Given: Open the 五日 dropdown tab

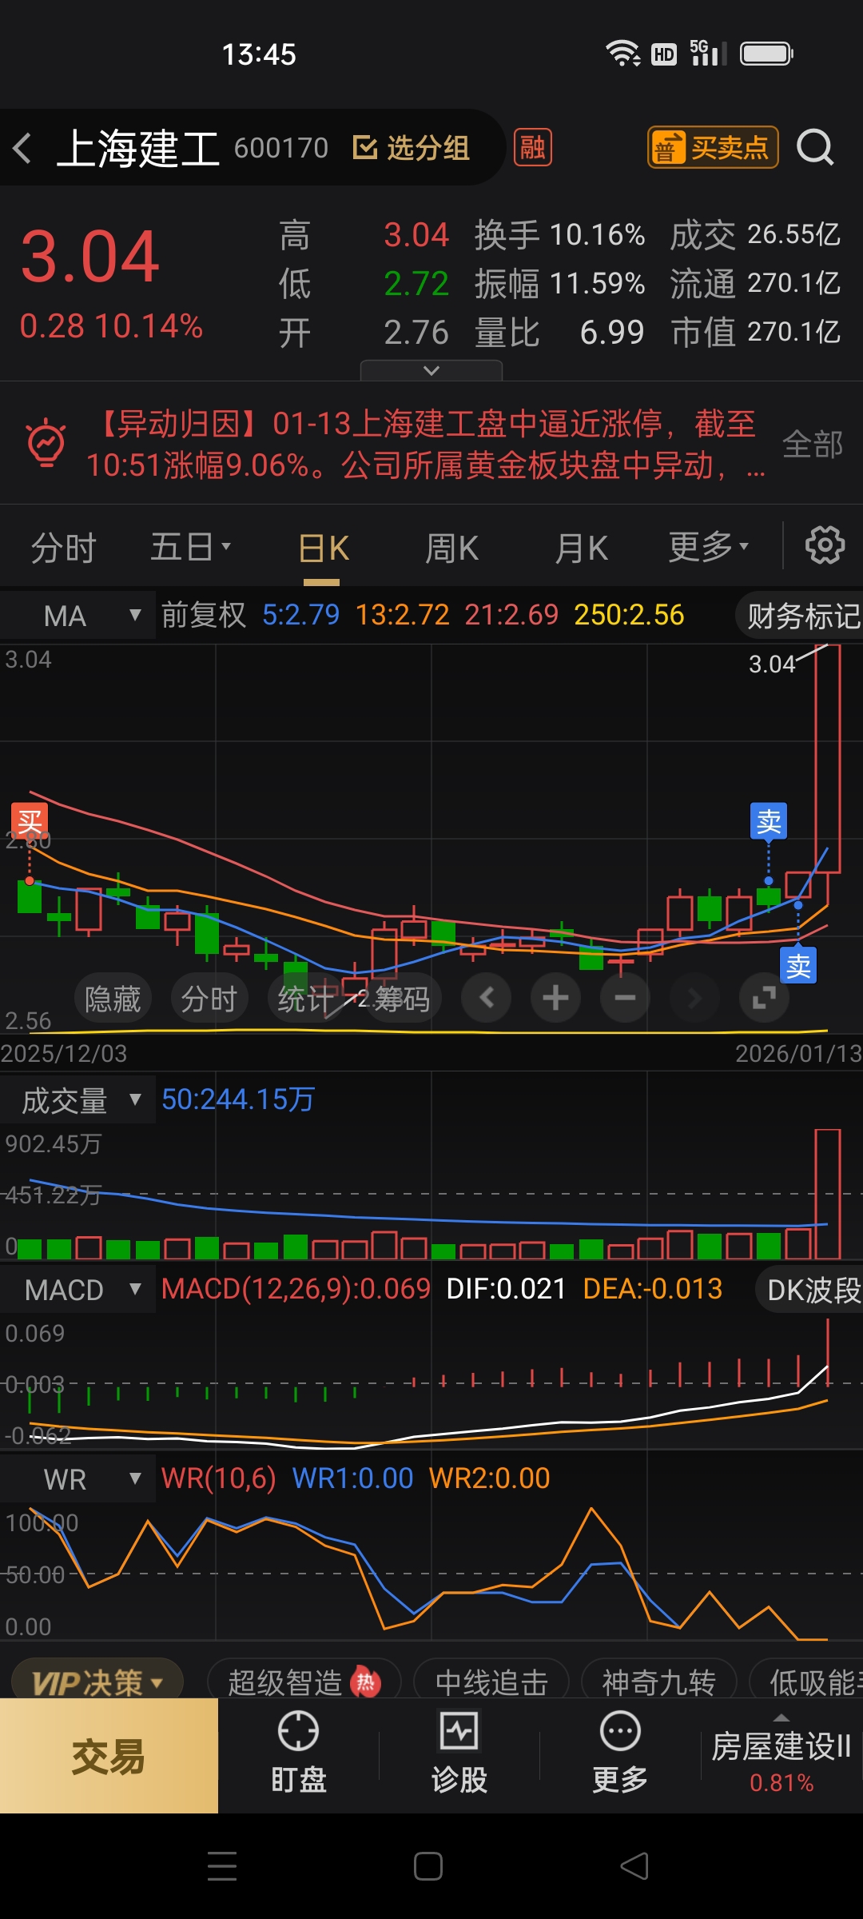Looking at the screenshot, I should (190, 548).
